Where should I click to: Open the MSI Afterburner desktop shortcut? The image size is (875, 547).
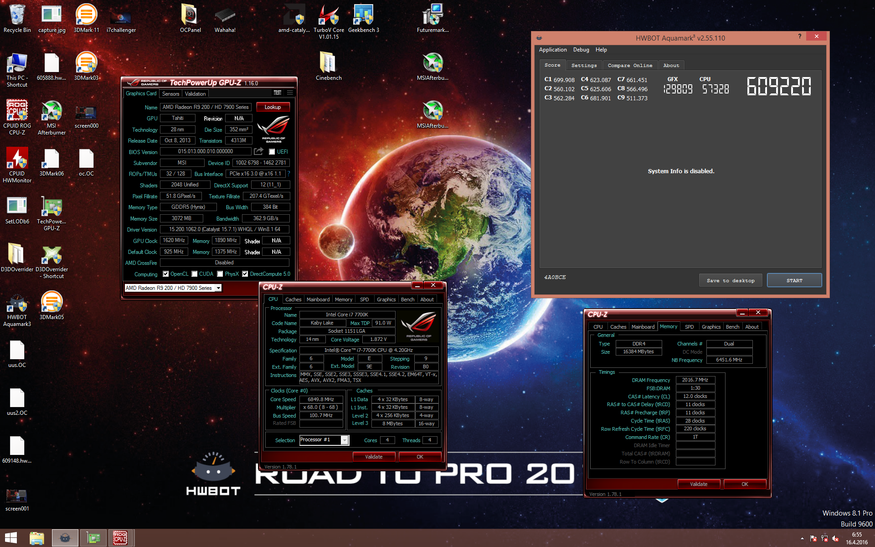51,117
